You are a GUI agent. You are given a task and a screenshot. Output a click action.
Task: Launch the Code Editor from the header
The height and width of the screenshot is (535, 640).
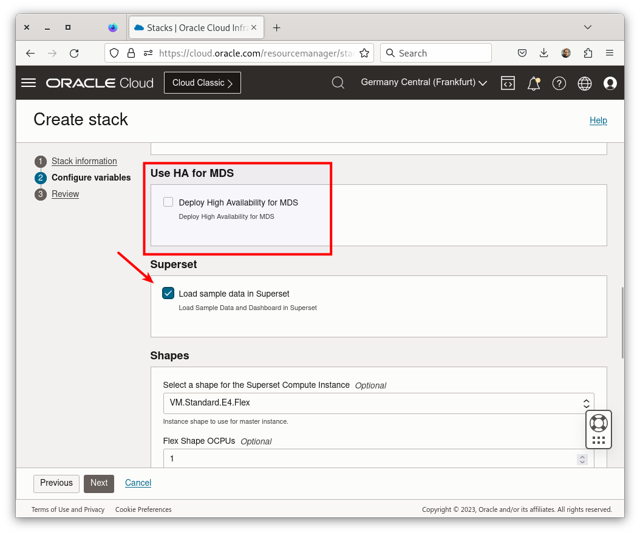508,83
